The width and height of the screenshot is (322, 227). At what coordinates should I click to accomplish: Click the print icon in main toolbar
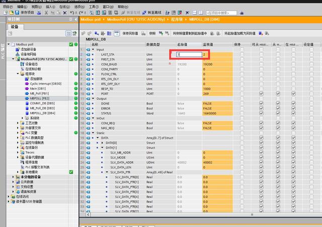pos(39,13)
